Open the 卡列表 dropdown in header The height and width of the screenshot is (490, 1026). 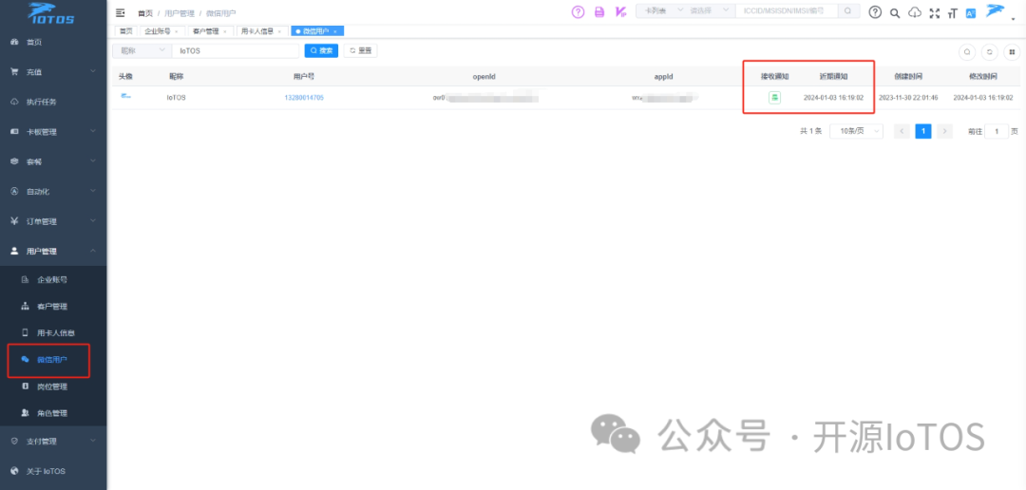pyautogui.click(x=661, y=11)
